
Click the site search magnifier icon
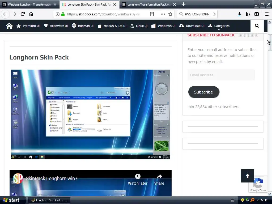coord(257,26)
